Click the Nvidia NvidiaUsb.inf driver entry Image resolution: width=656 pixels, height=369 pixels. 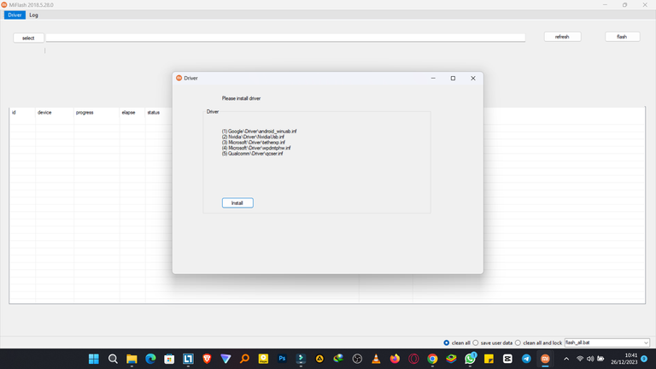[x=253, y=137]
